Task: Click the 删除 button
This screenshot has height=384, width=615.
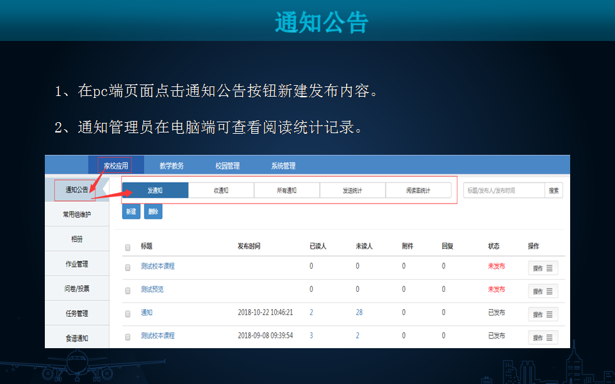Action: point(153,212)
